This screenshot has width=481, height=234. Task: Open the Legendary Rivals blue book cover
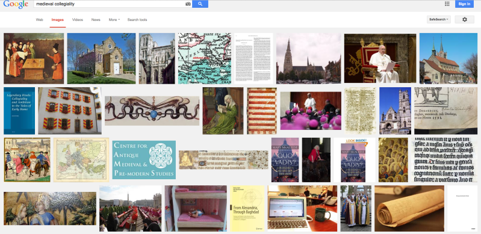pos(19,111)
